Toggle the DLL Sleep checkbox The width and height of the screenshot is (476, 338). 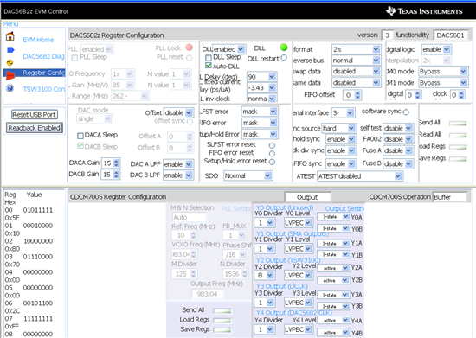tap(209, 58)
